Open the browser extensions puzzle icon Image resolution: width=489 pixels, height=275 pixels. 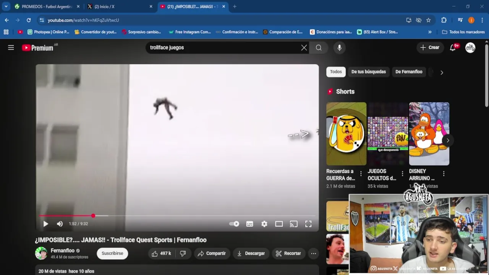pyautogui.click(x=444, y=20)
